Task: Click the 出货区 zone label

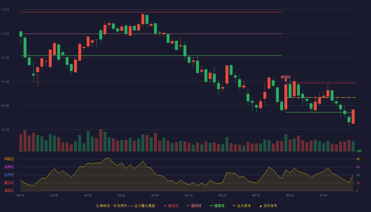Action: pyautogui.click(x=9, y=167)
